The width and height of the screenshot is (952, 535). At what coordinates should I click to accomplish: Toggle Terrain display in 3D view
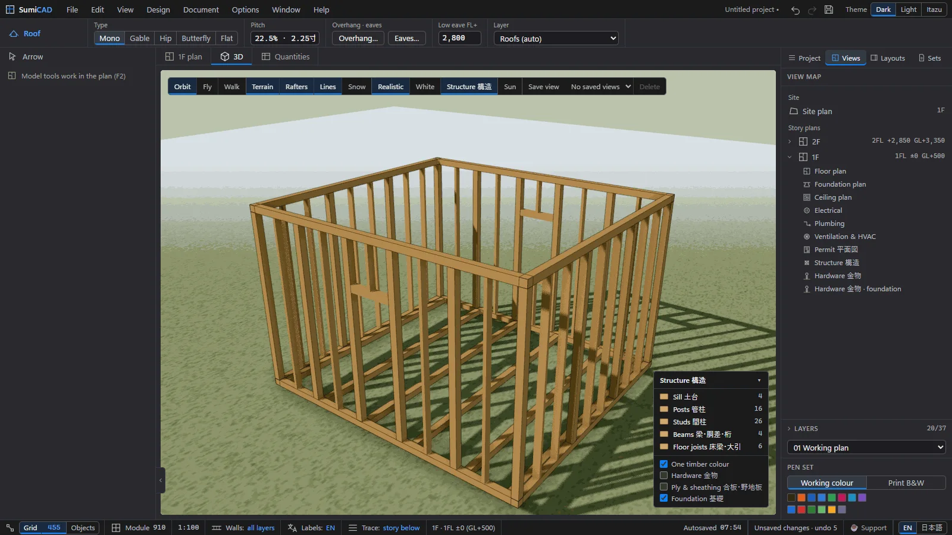pyautogui.click(x=262, y=87)
